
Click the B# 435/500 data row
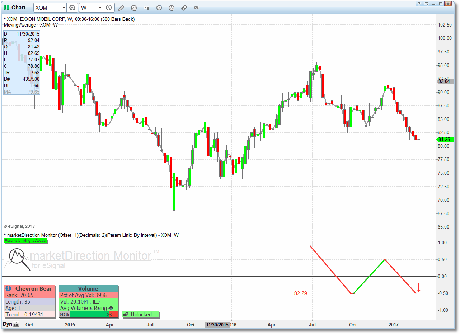pos(22,79)
